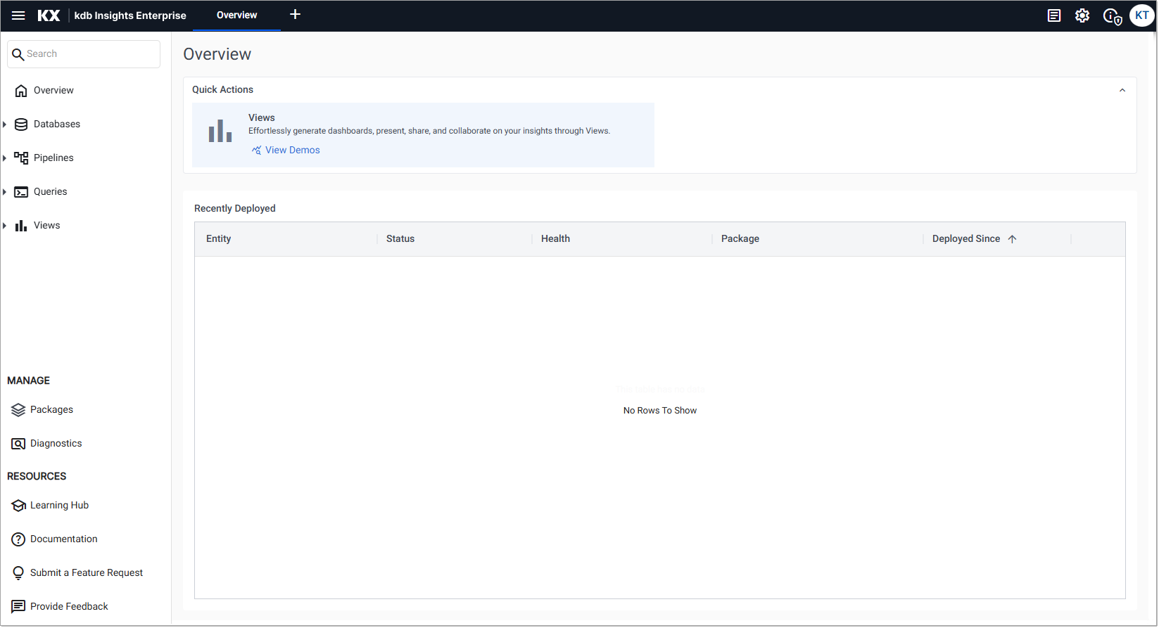Open the news document icon in header
Screen dimensions: 1159x628
coord(1054,15)
